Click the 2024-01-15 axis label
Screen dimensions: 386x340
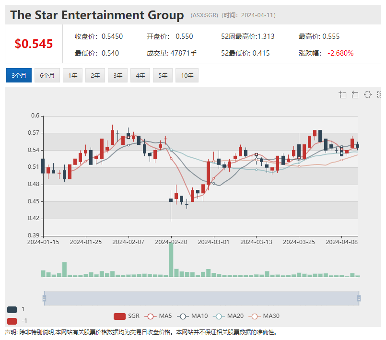(x=43, y=242)
